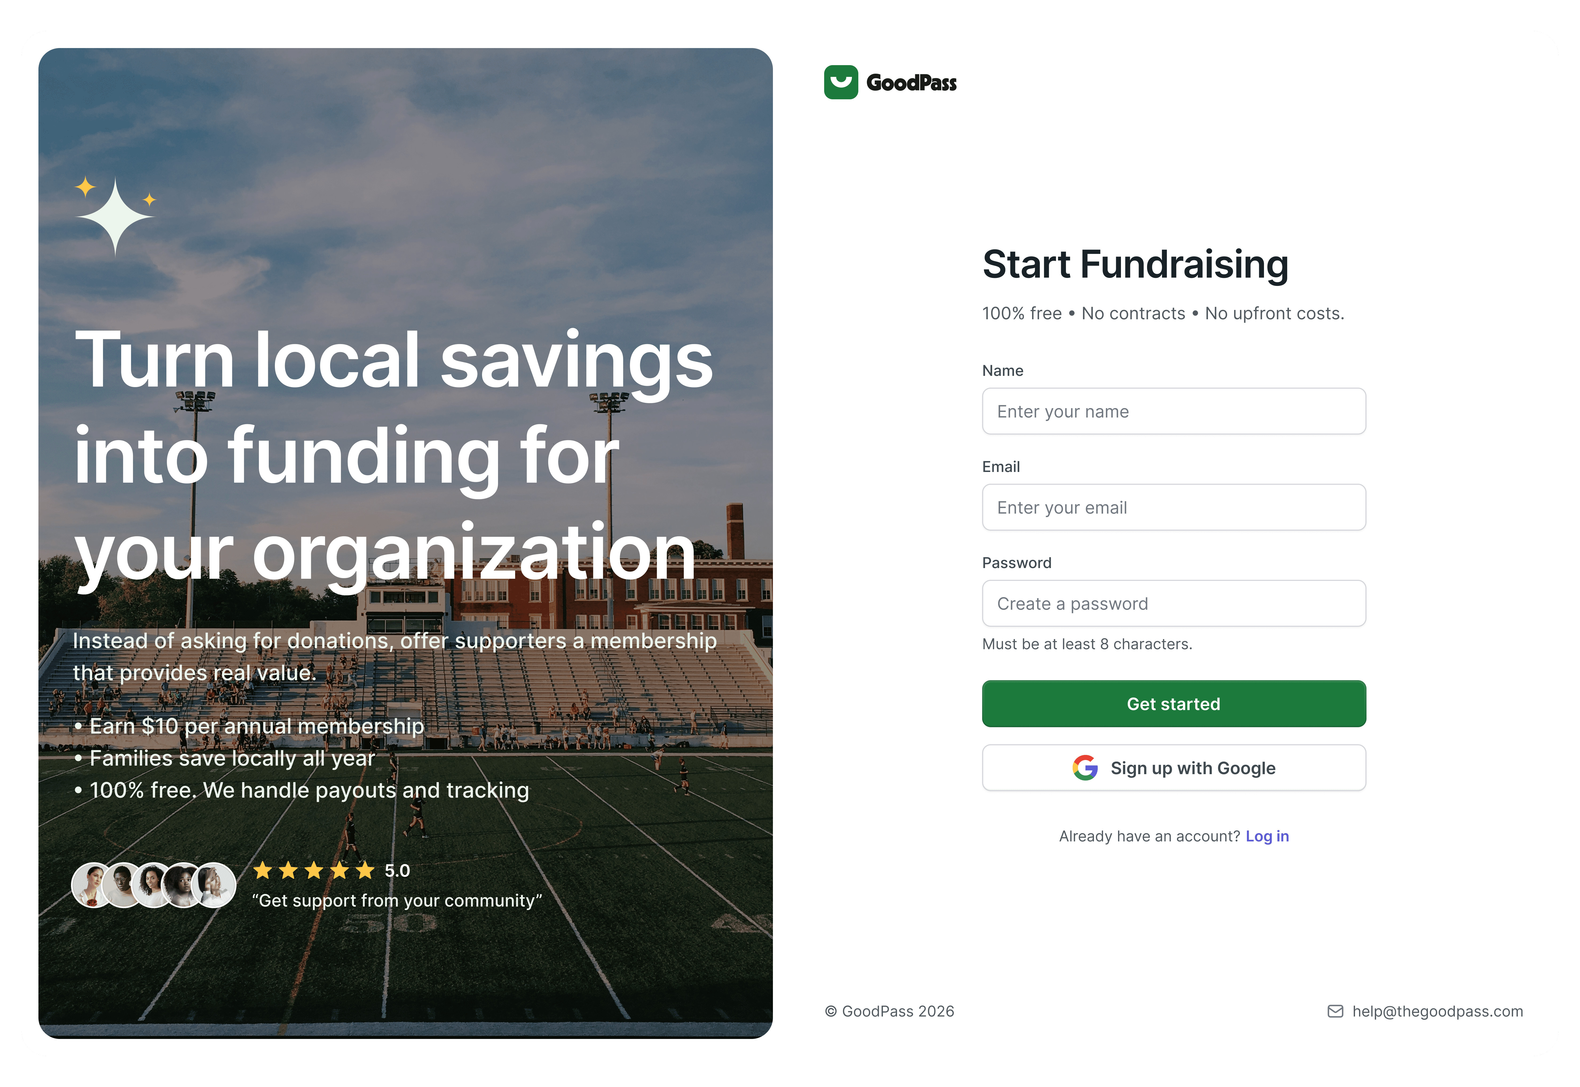Click the first yellow rating star

[x=263, y=871]
